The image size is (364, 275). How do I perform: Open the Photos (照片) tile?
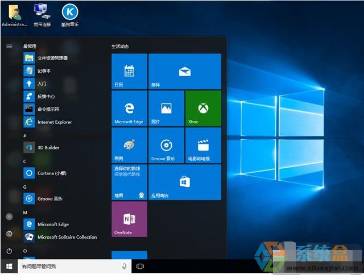(166, 108)
